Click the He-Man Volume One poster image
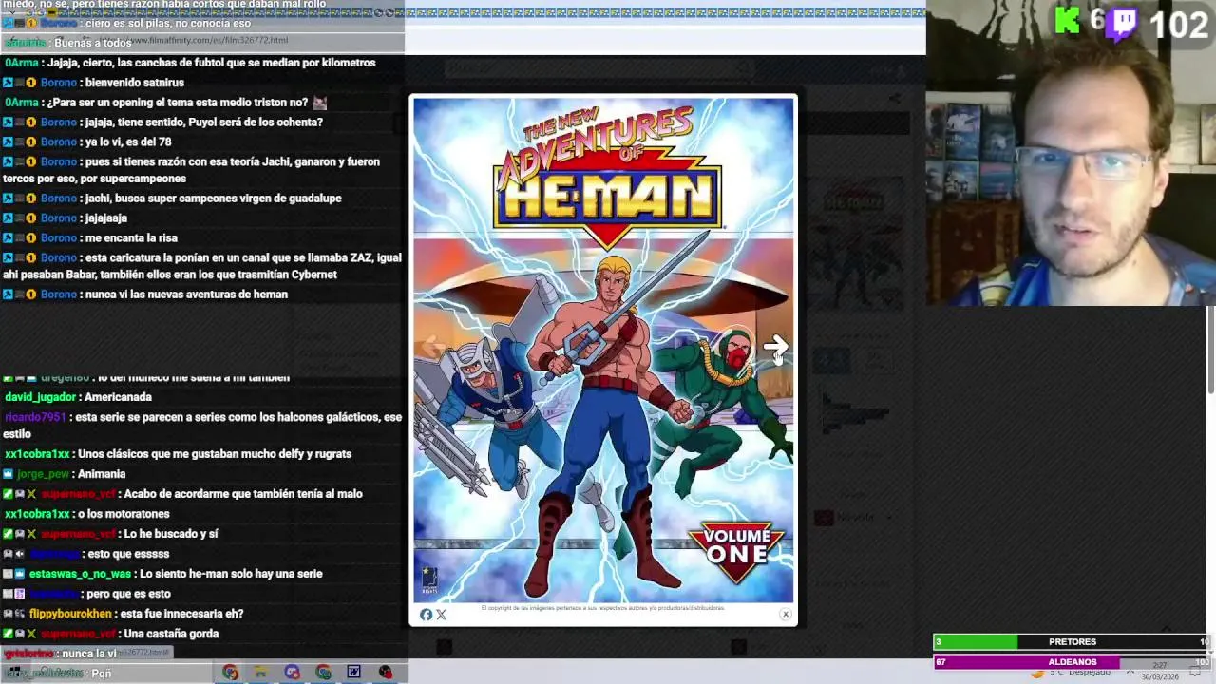 pyautogui.click(x=603, y=350)
